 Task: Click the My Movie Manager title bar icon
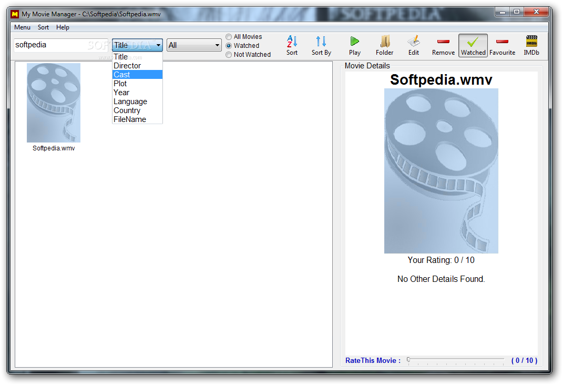(x=15, y=14)
